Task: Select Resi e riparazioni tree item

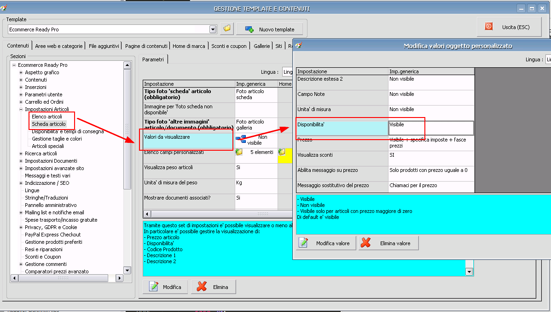Action: pyautogui.click(x=44, y=250)
